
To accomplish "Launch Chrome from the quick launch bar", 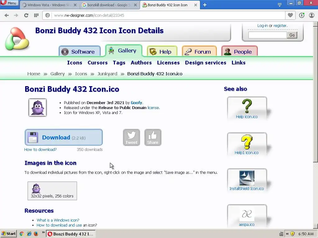I will tap(22, 234).
